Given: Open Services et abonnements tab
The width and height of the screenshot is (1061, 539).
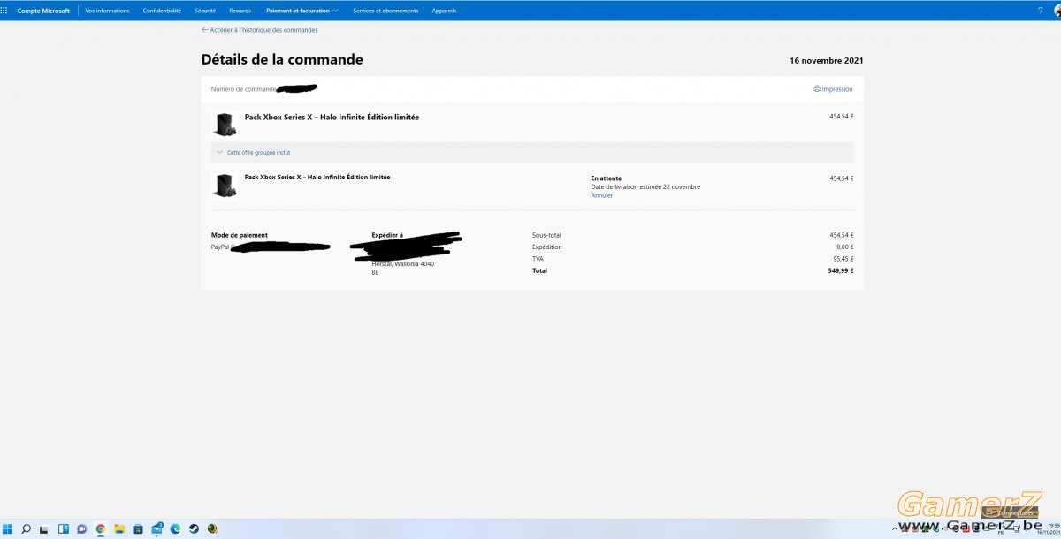Looking at the screenshot, I should pyautogui.click(x=385, y=11).
